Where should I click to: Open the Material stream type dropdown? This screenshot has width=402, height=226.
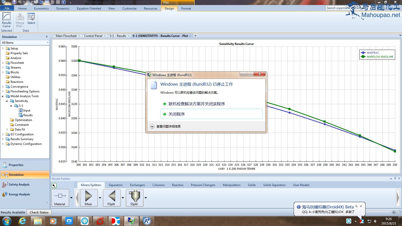(x=71, y=198)
